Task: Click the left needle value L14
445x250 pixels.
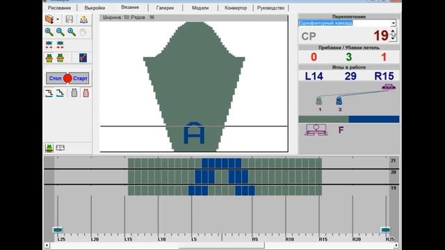Action: point(314,76)
